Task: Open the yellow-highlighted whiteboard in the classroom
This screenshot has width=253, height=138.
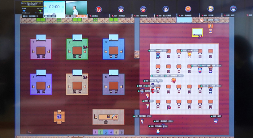Action: coord(197,32)
